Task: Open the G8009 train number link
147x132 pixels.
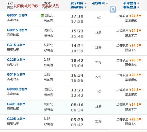Action: pyautogui.click(x=12, y=89)
